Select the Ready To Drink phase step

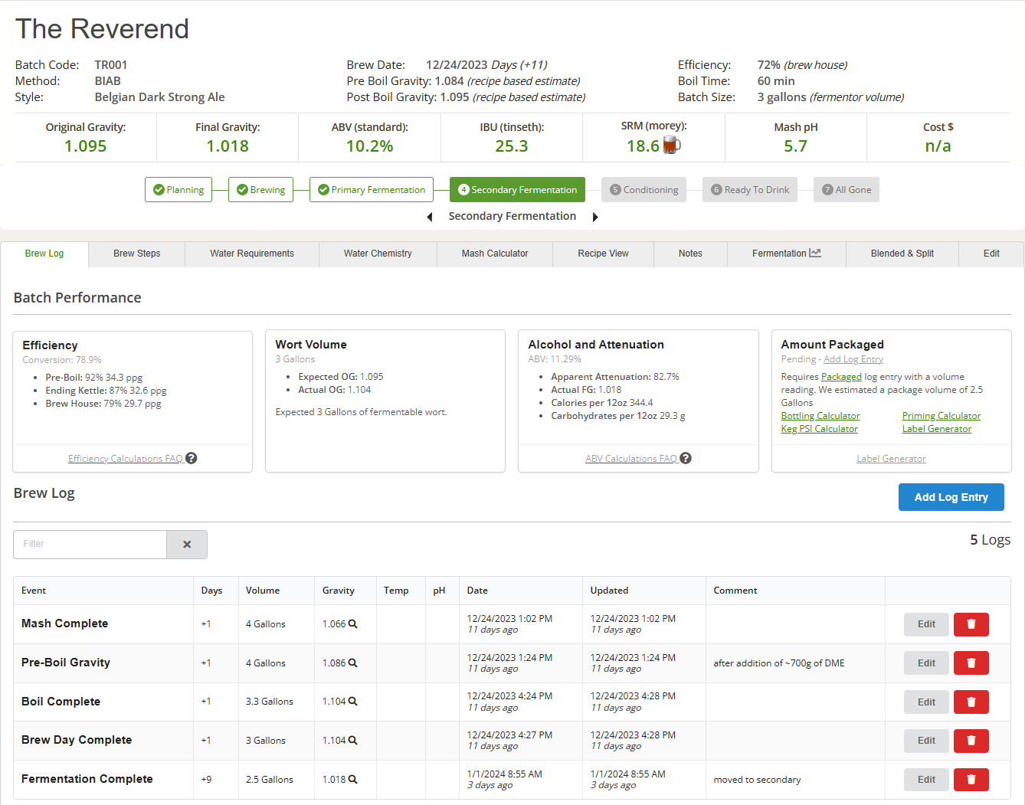coord(750,190)
